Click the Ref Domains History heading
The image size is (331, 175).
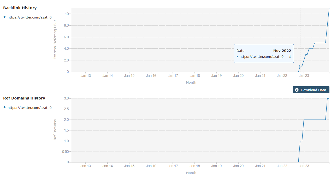point(24,98)
